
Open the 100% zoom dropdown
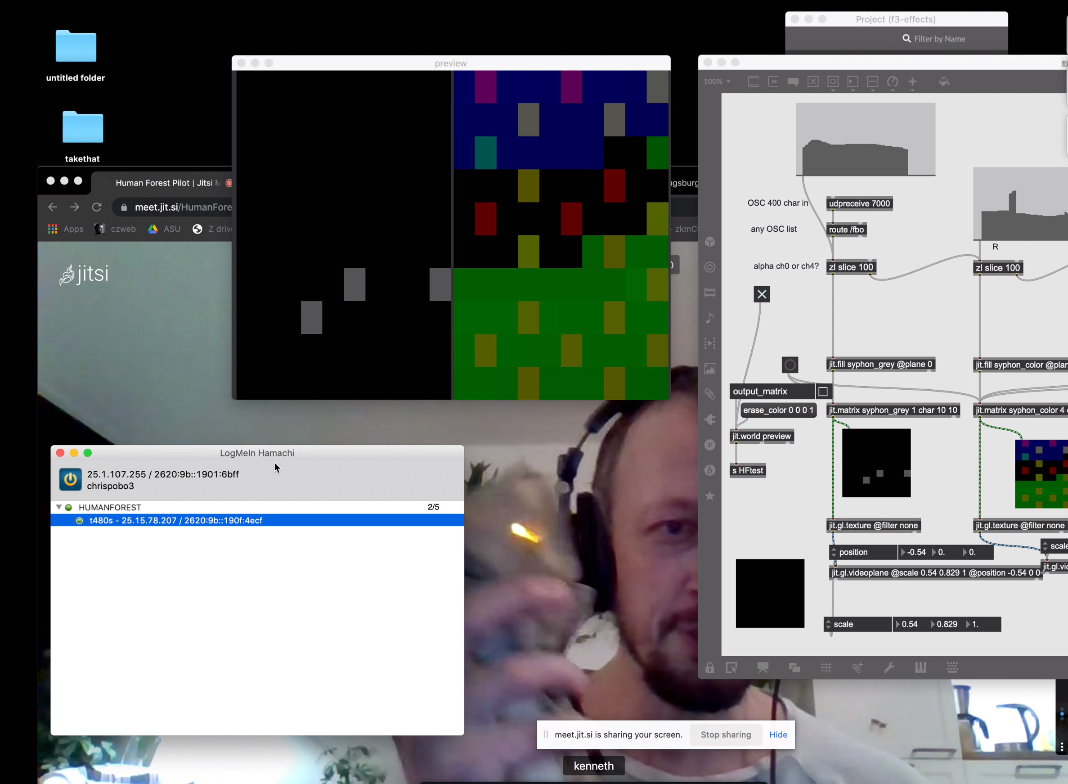pos(717,81)
